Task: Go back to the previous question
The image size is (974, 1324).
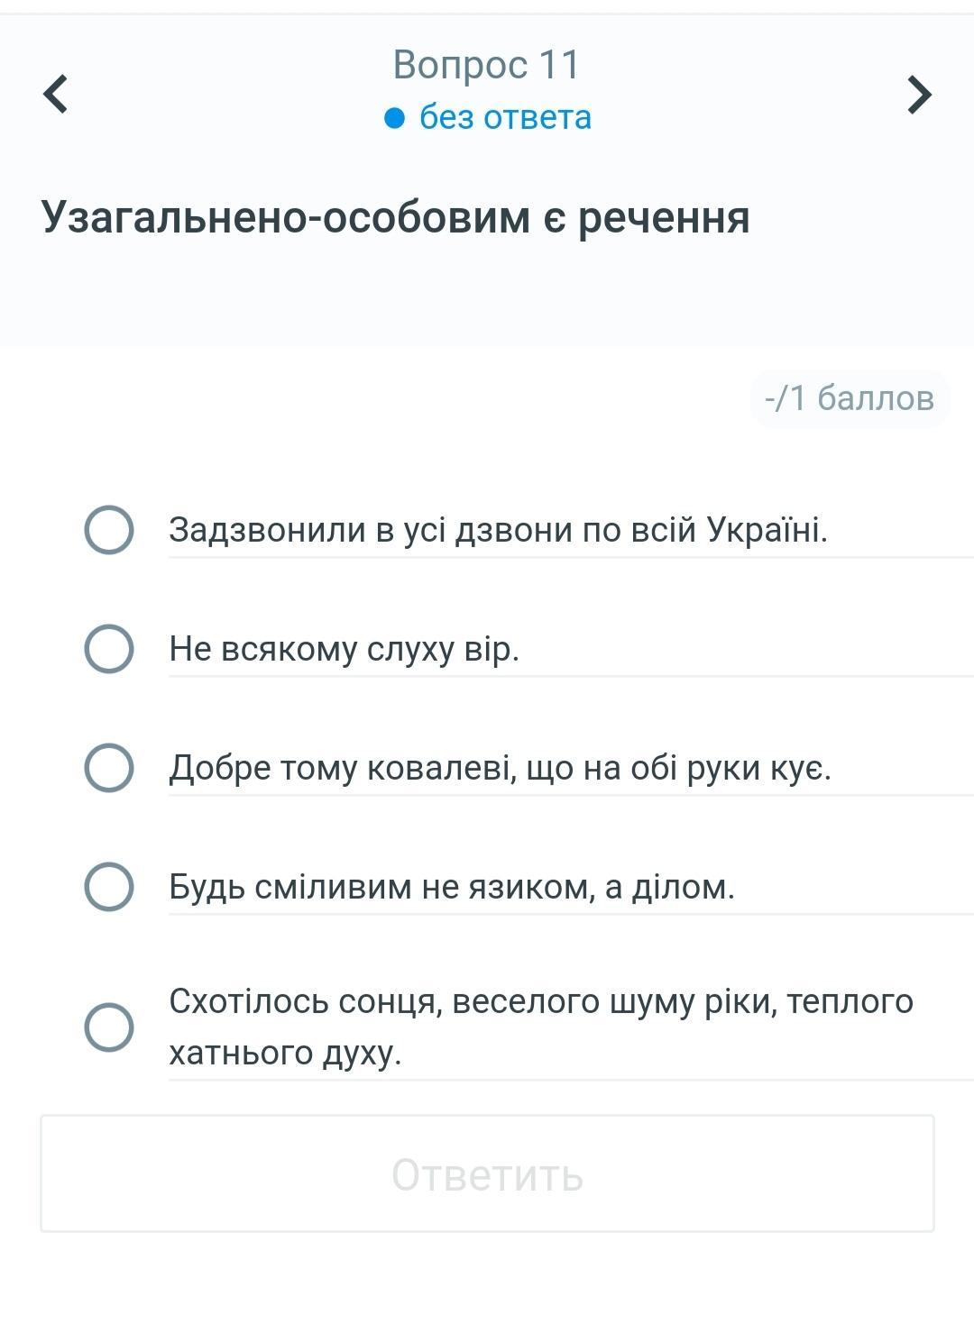Action: pos(56,94)
